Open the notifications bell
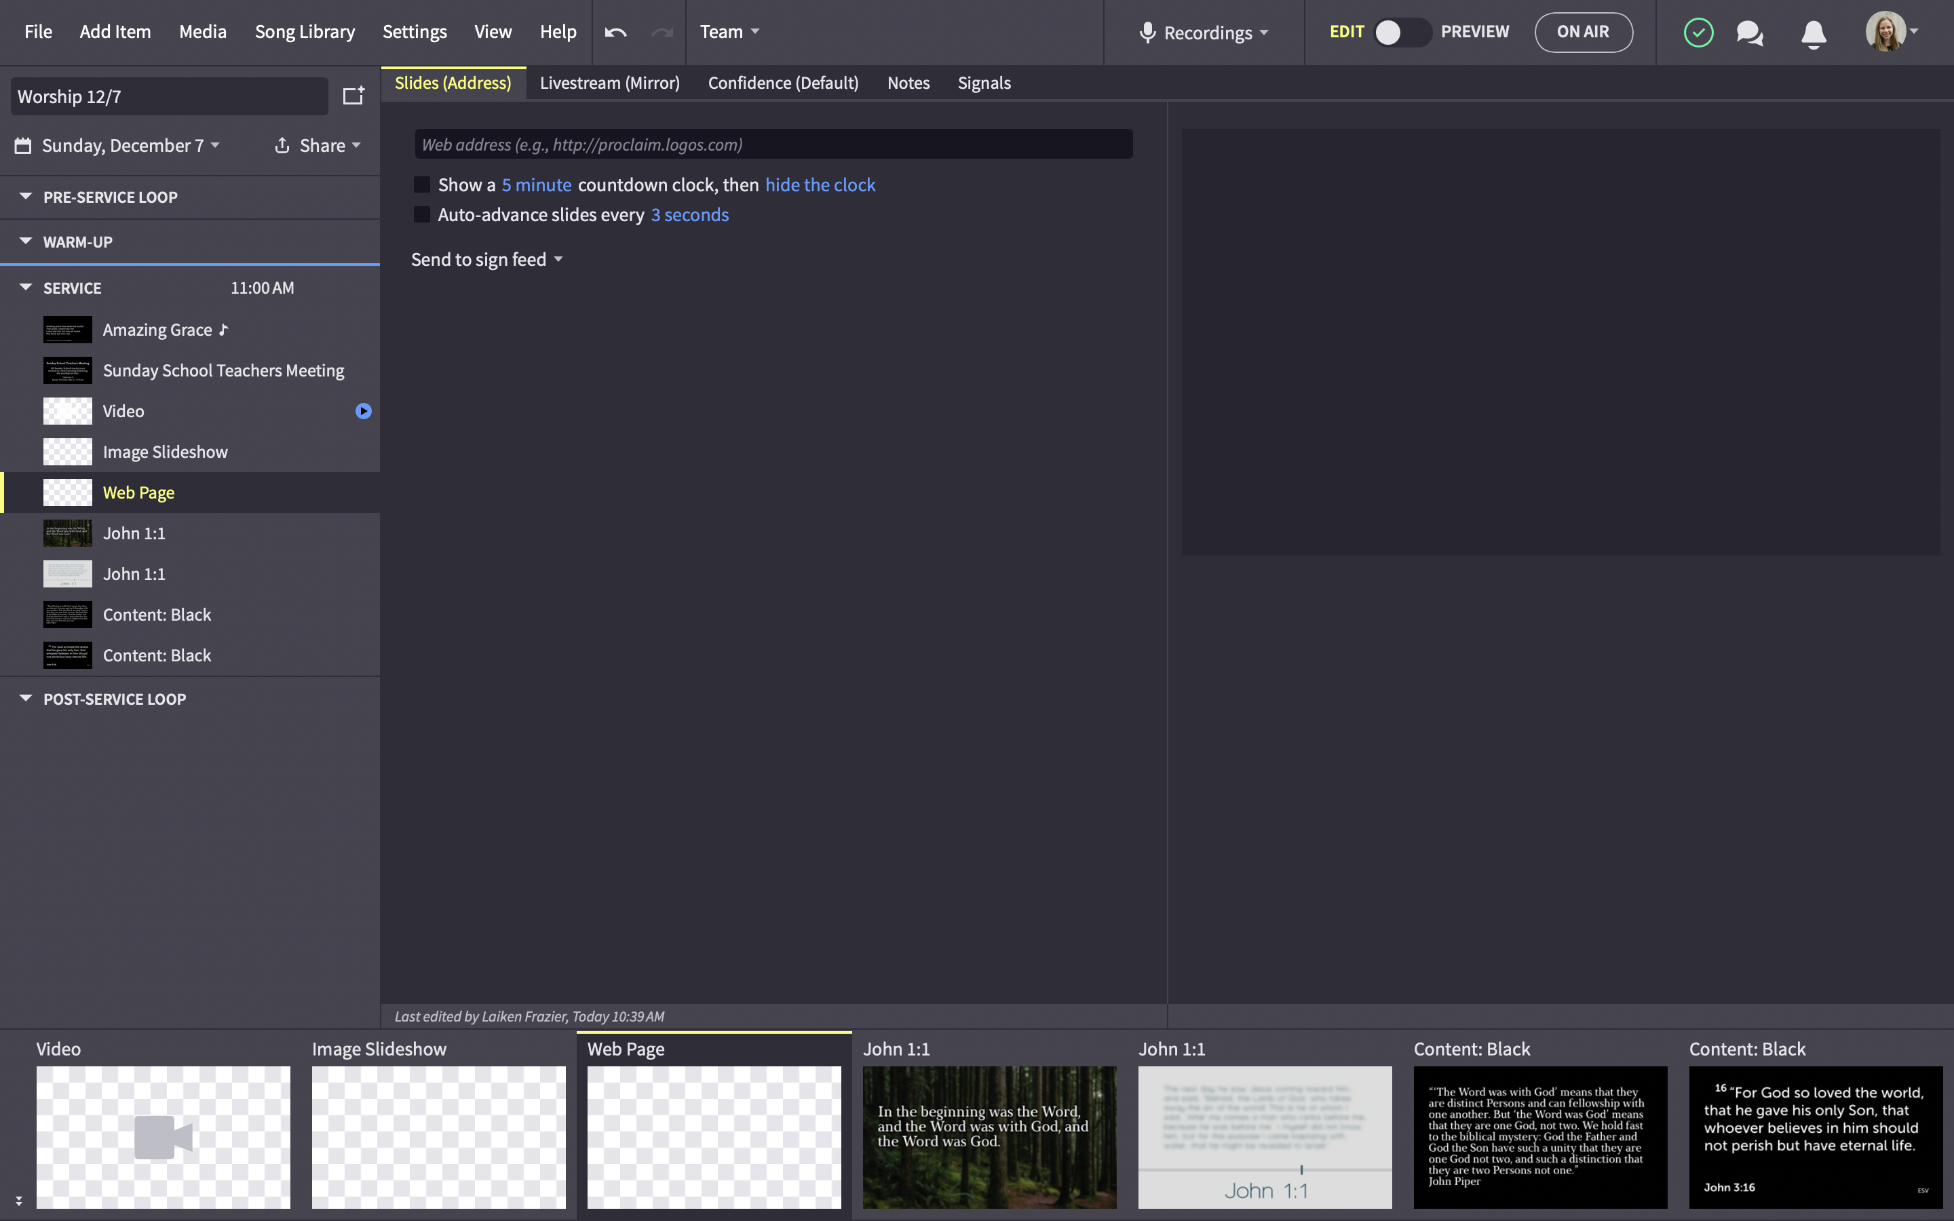The width and height of the screenshot is (1954, 1221). click(x=1814, y=33)
